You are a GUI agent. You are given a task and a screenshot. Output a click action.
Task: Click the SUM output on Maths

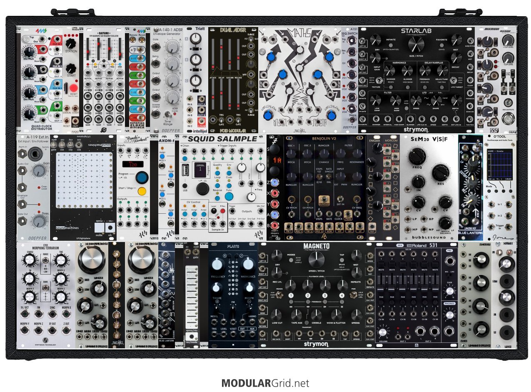pos(301,110)
